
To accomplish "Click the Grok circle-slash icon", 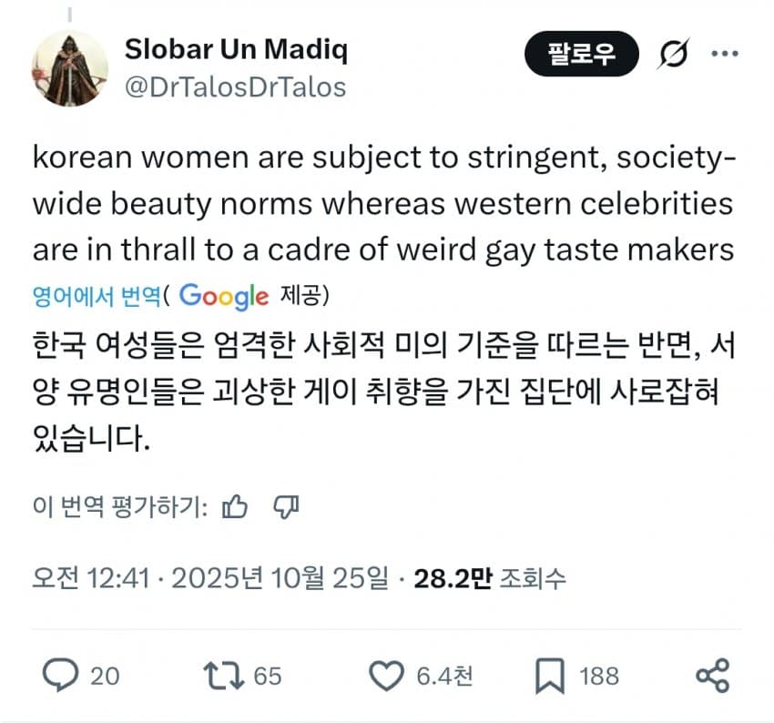I will pyautogui.click(x=674, y=56).
